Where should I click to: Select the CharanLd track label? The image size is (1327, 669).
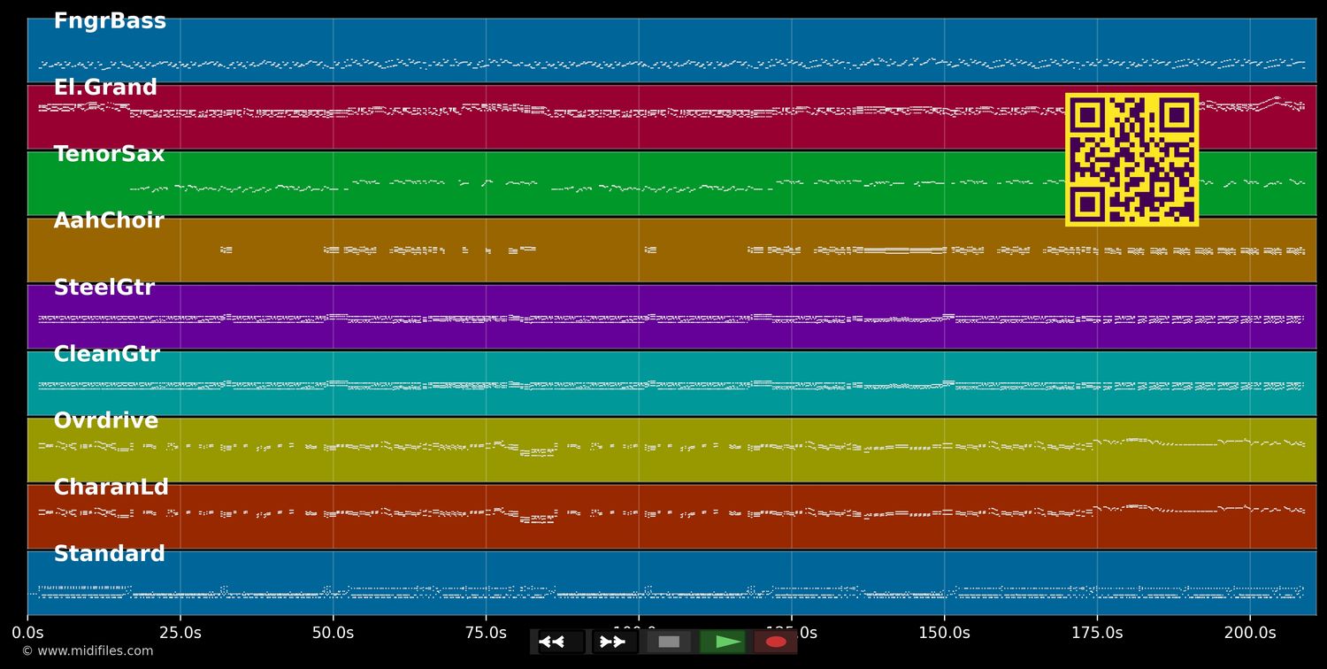111,488
